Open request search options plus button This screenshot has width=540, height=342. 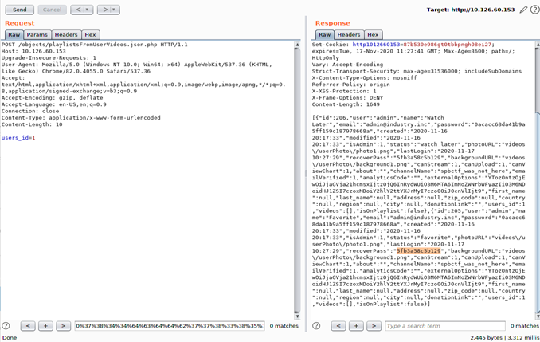tap(45, 326)
